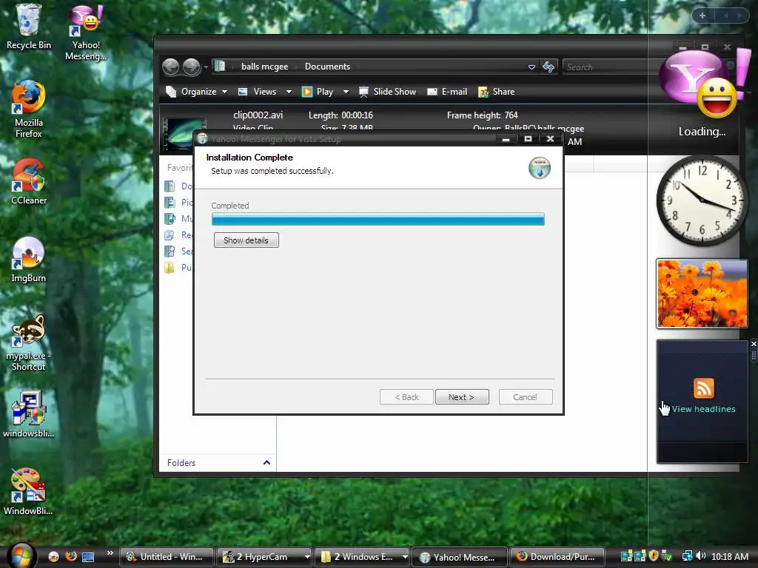The image size is (758, 568).
Task: Open the Organize menu in Explorer
Action: pyautogui.click(x=196, y=92)
